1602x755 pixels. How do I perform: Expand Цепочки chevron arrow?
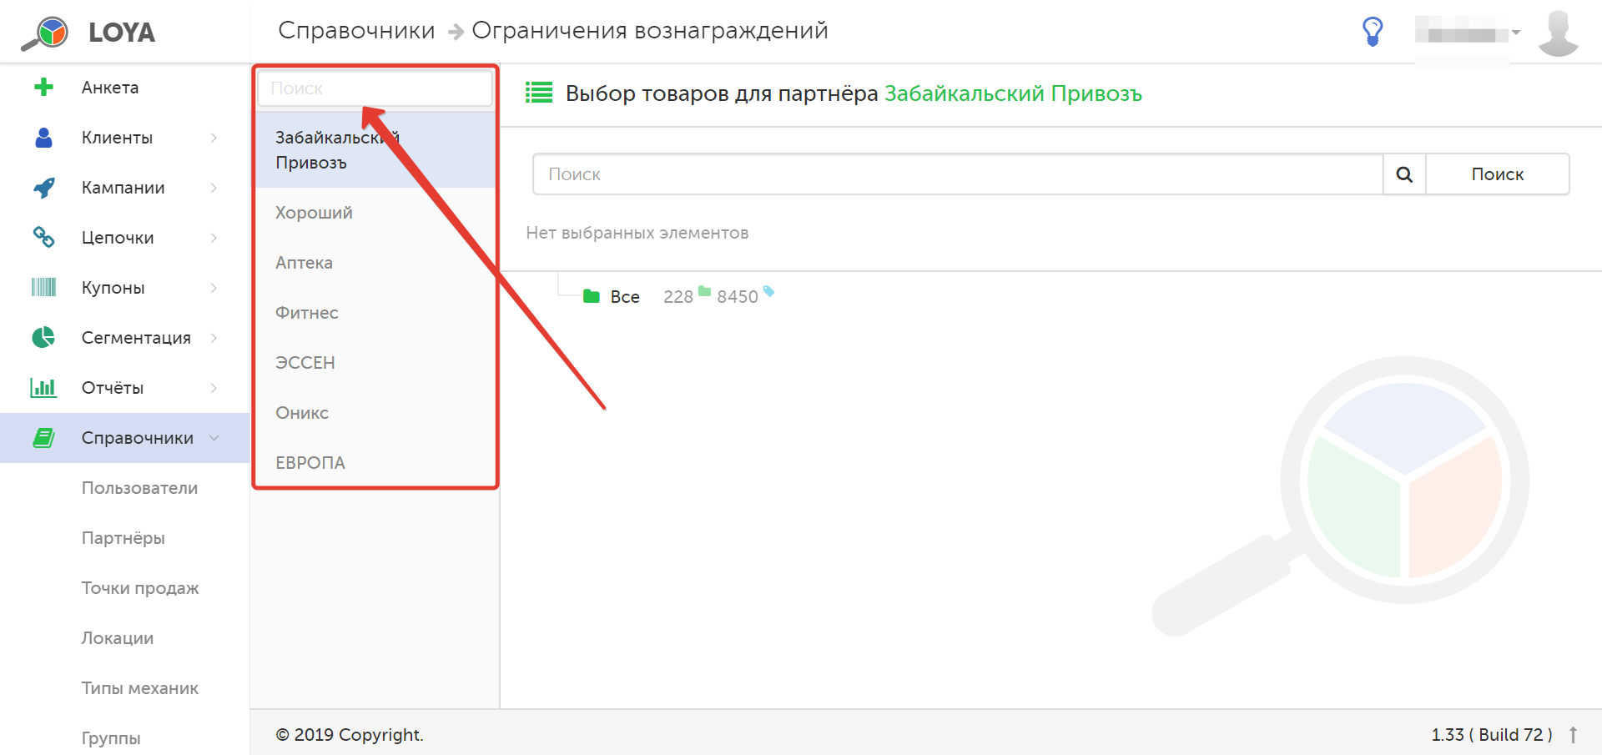(214, 238)
